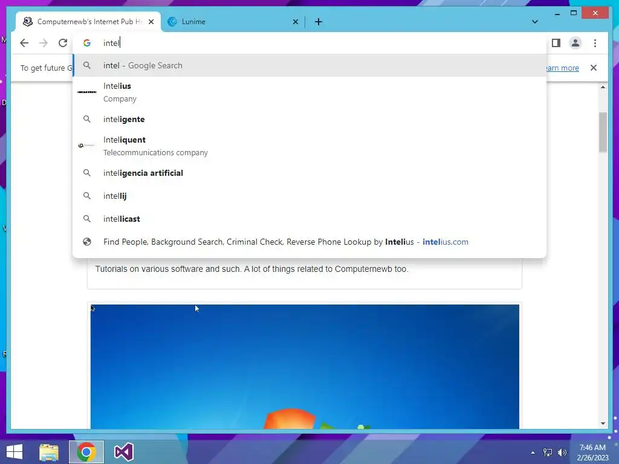The image size is (619, 464).
Task: Select the Computernewb's Internet Pub tab
Action: point(88,22)
